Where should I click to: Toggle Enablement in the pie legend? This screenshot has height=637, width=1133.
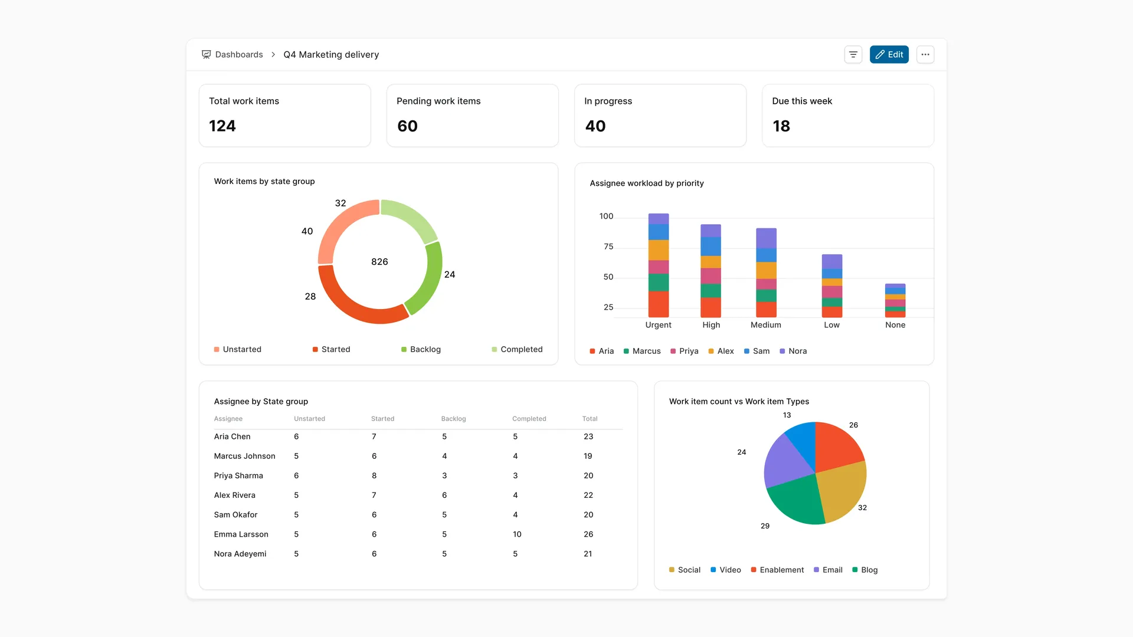point(777,570)
